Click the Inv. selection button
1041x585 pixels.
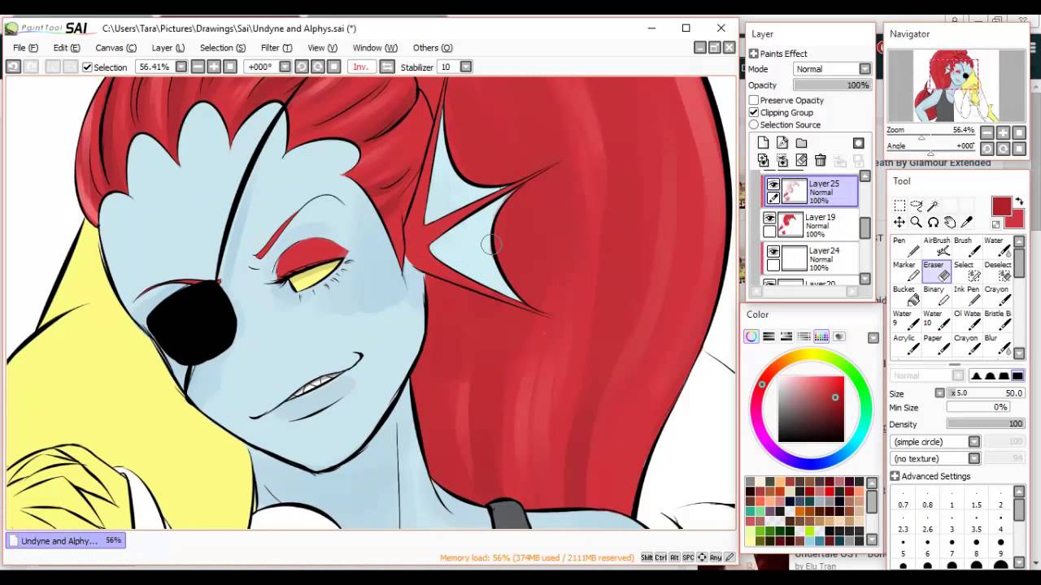point(361,67)
